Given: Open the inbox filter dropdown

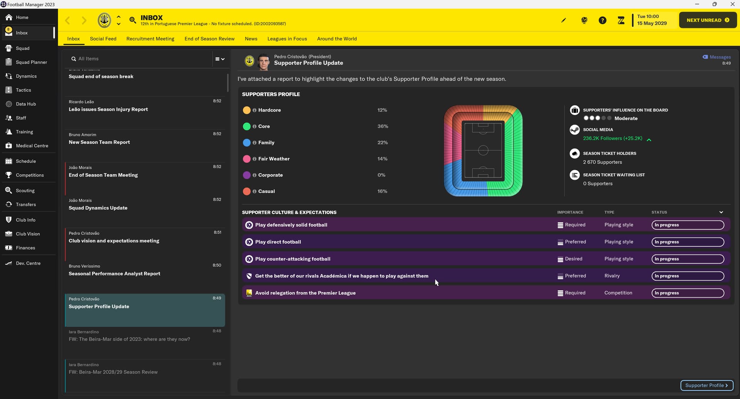Looking at the screenshot, I should [x=220, y=59].
